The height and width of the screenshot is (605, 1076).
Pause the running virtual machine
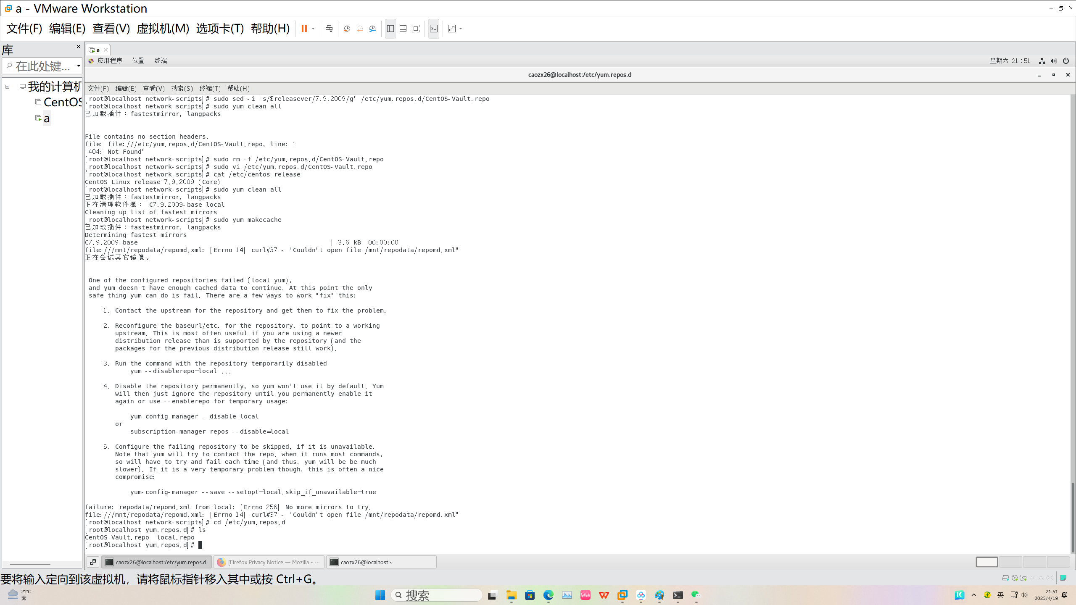(x=304, y=29)
